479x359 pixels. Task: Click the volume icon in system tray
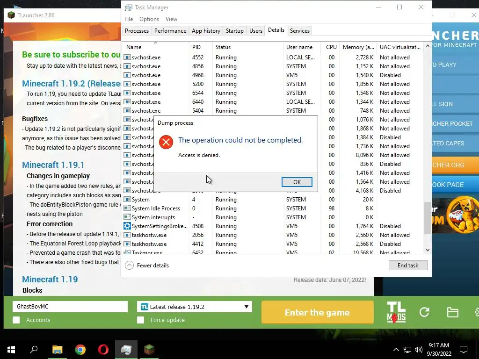[x=419, y=350]
